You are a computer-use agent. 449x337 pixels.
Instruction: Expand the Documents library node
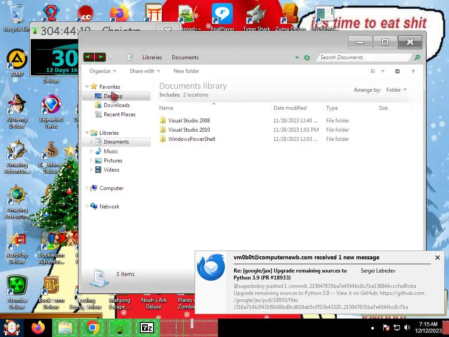[91, 142]
